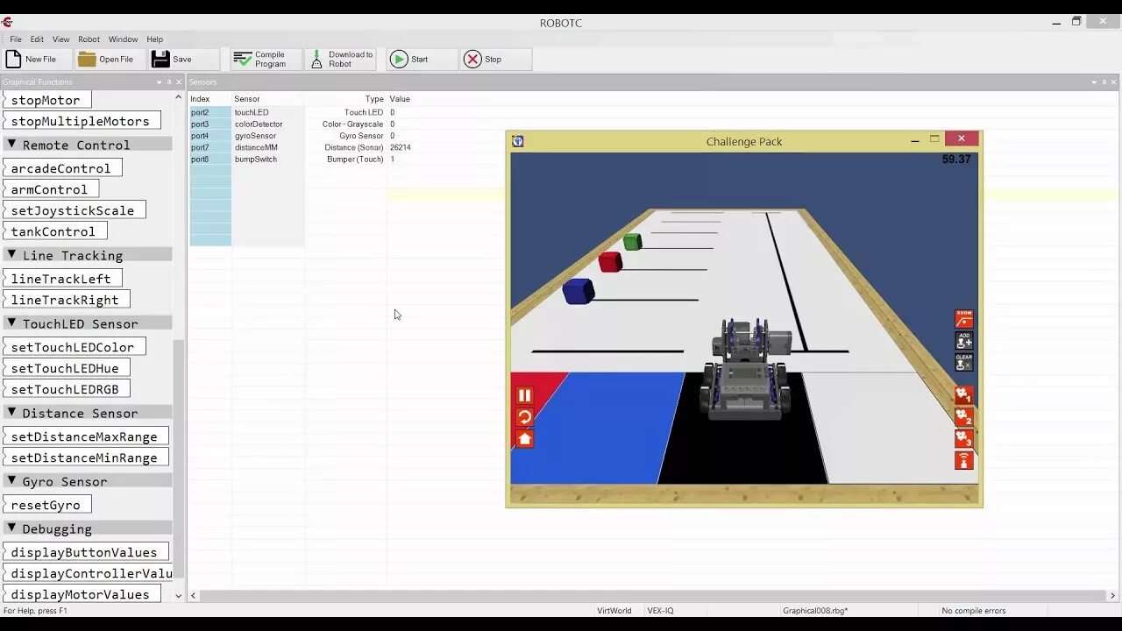Toggle auto-hide pin on the Sensors panel

[x=1104, y=82]
